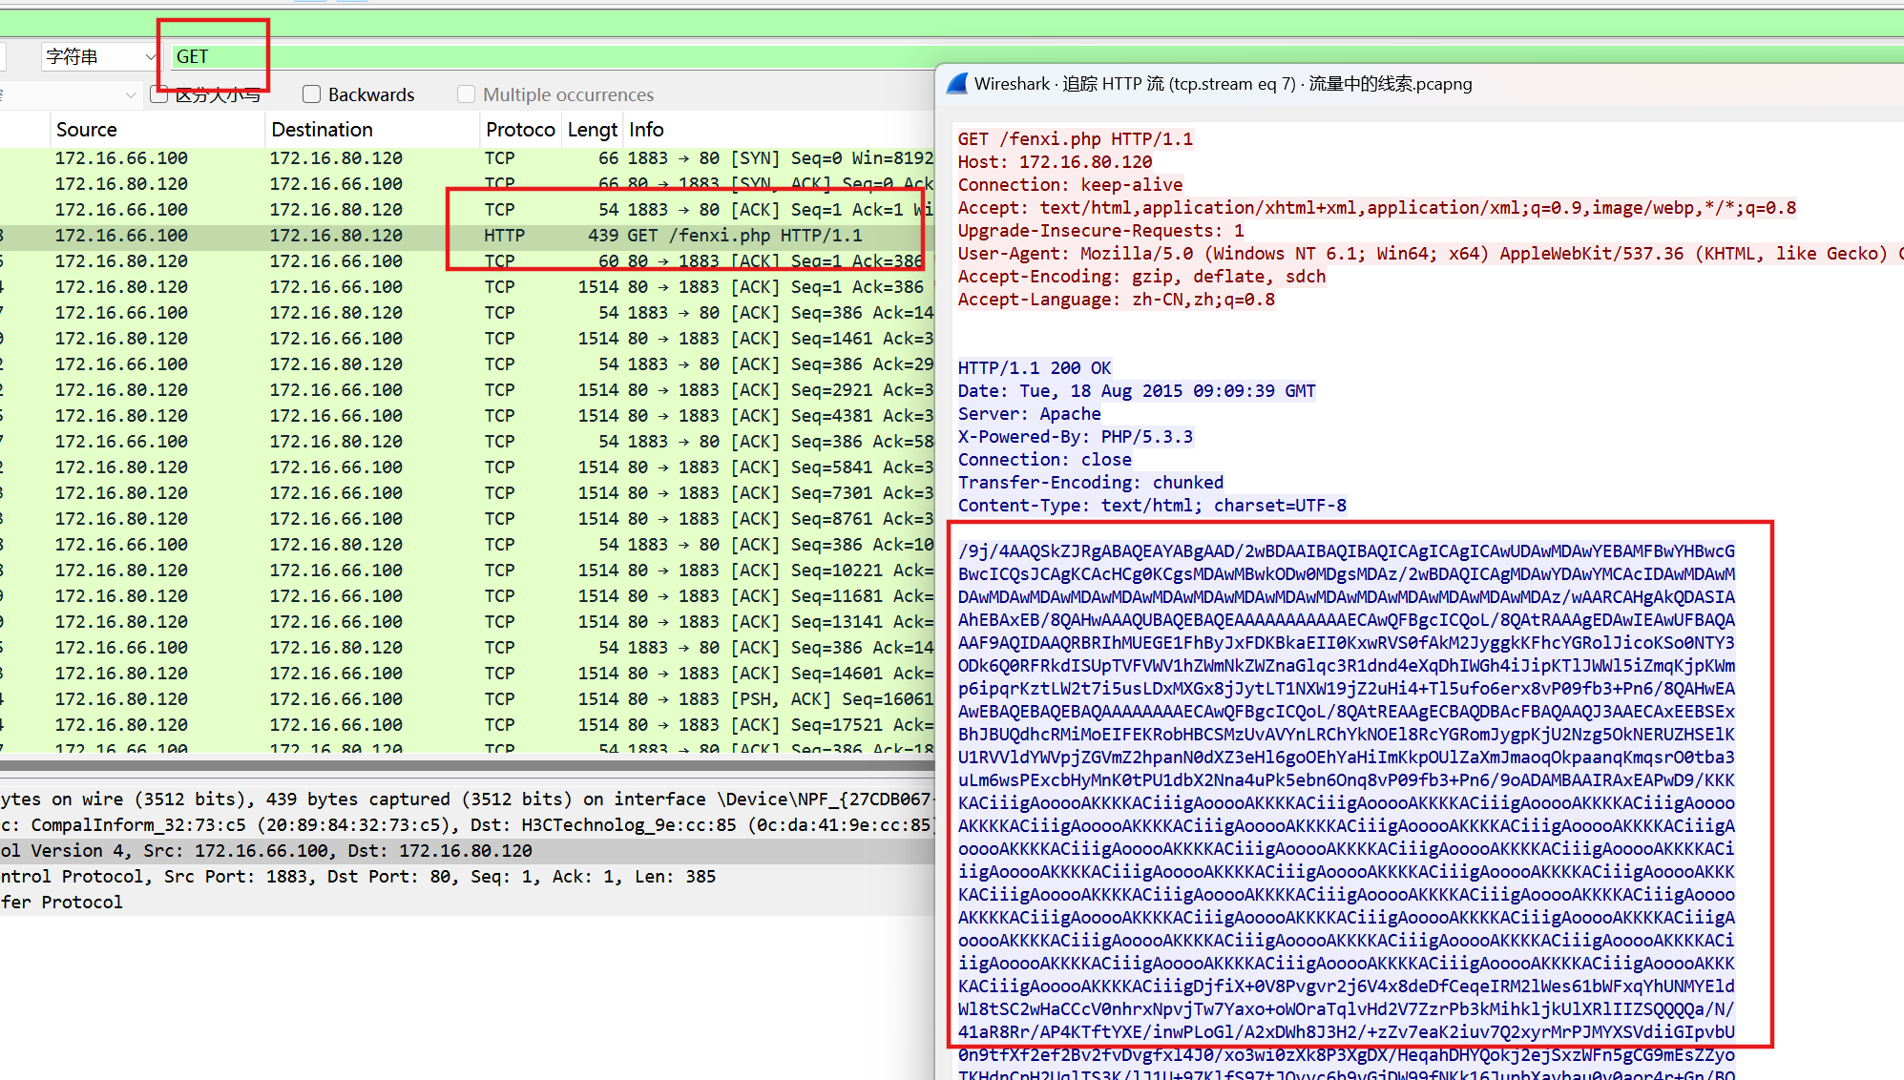Click the Transfer-Encoding: chunked line

(x=1091, y=483)
